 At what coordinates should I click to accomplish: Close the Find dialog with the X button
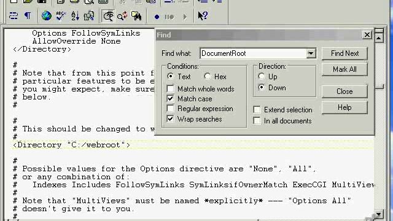pyautogui.click(x=367, y=35)
